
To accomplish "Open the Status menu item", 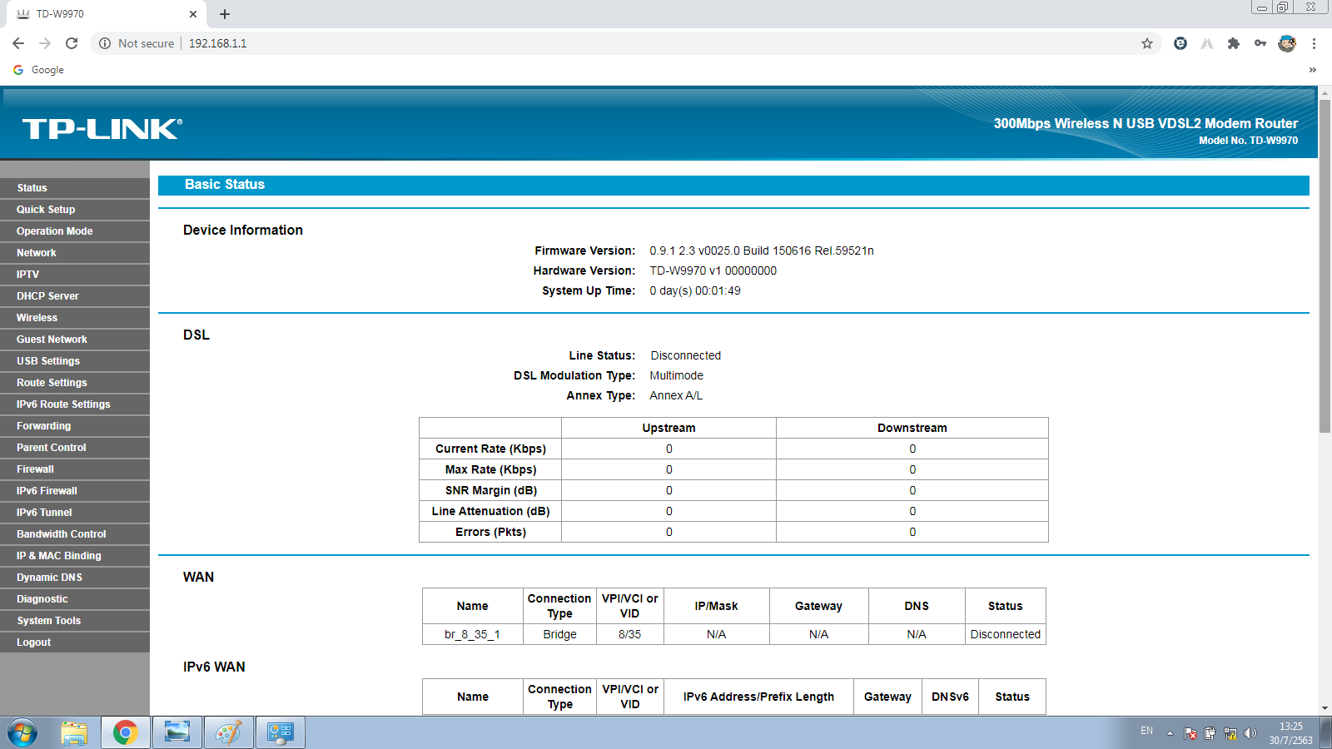I will click(x=75, y=188).
